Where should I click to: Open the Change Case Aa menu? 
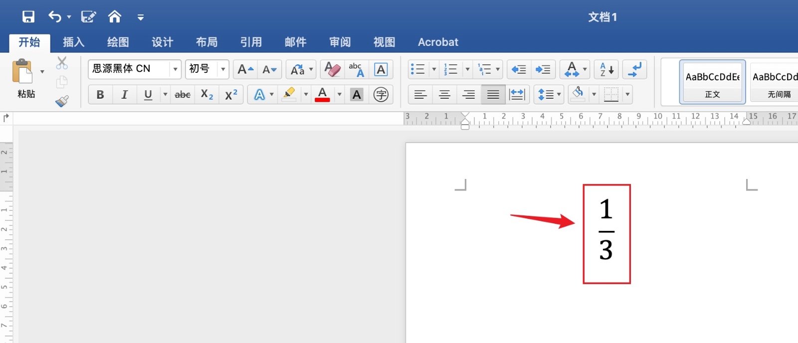[x=301, y=69]
